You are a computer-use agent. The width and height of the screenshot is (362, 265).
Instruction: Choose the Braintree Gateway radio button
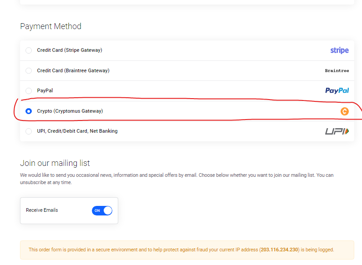pos(29,70)
